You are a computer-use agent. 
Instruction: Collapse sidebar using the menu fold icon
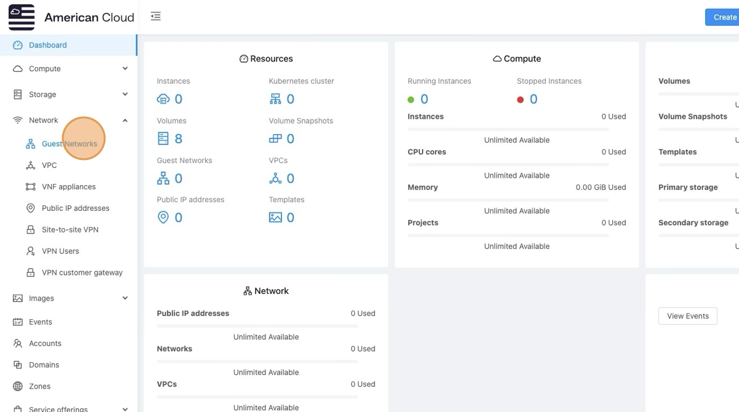point(156,17)
